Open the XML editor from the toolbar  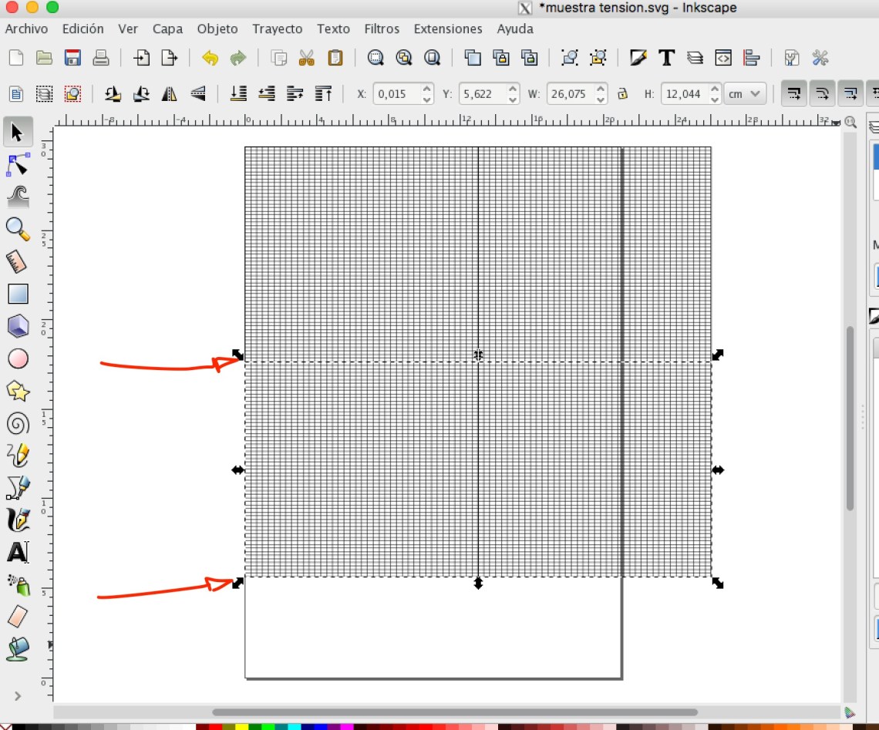point(722,58)
